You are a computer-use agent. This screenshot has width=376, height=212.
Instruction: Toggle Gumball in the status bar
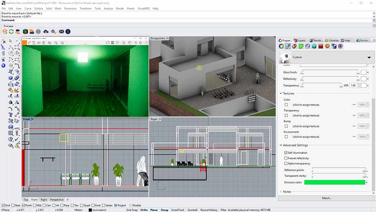tap(192, 210)
